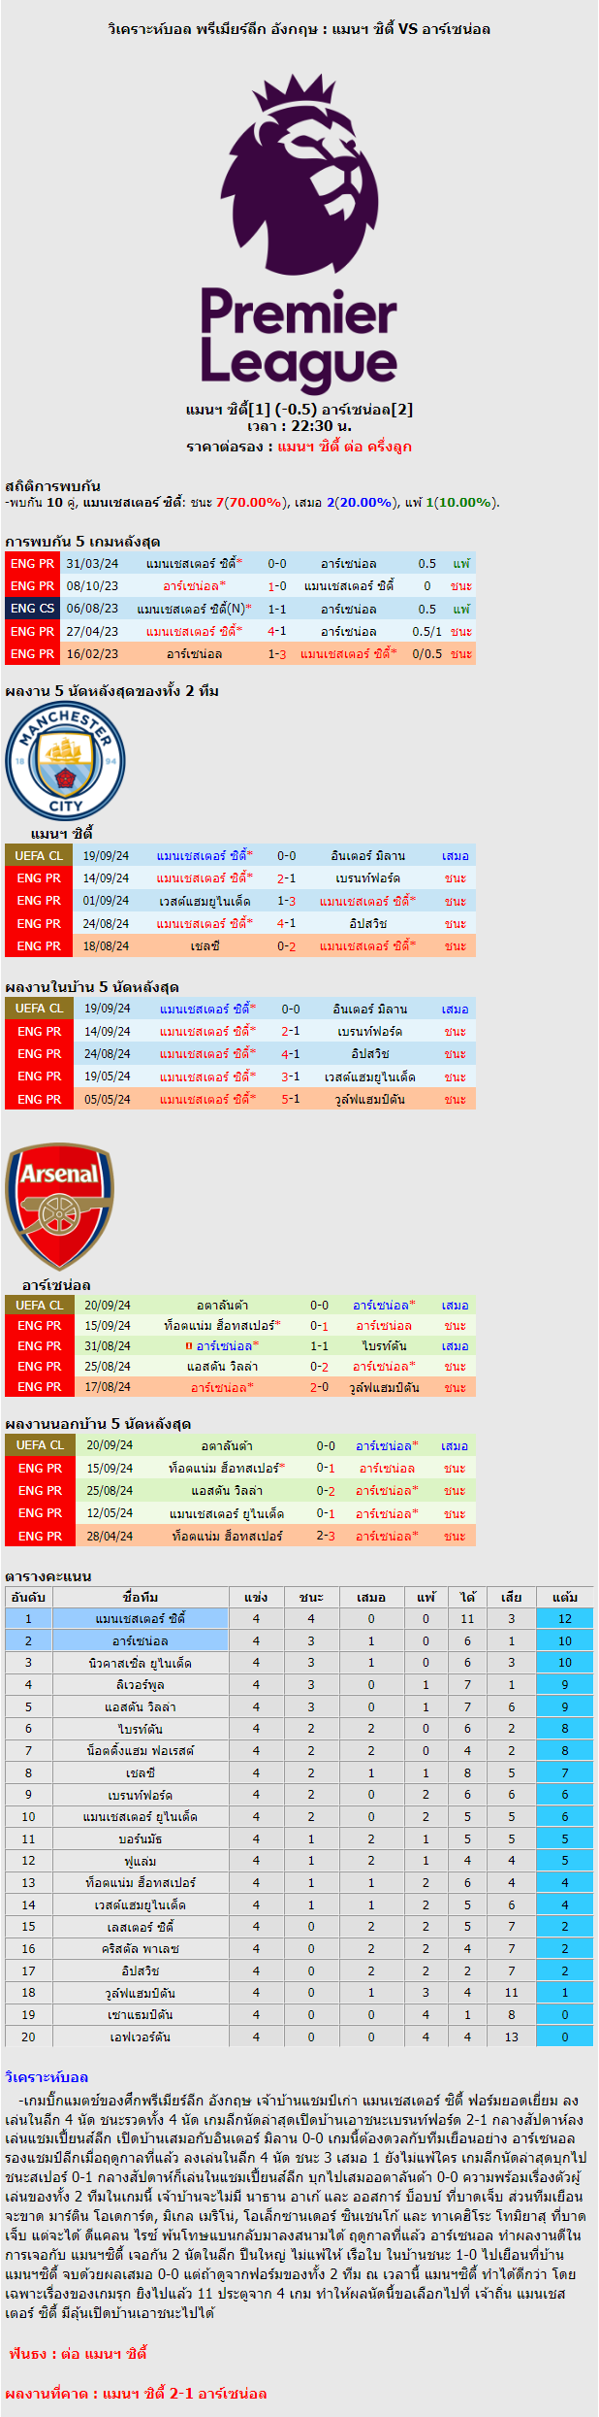599x2417 pixels.
Task: Click the Arsenal club crest
Action: (59, 1207)
